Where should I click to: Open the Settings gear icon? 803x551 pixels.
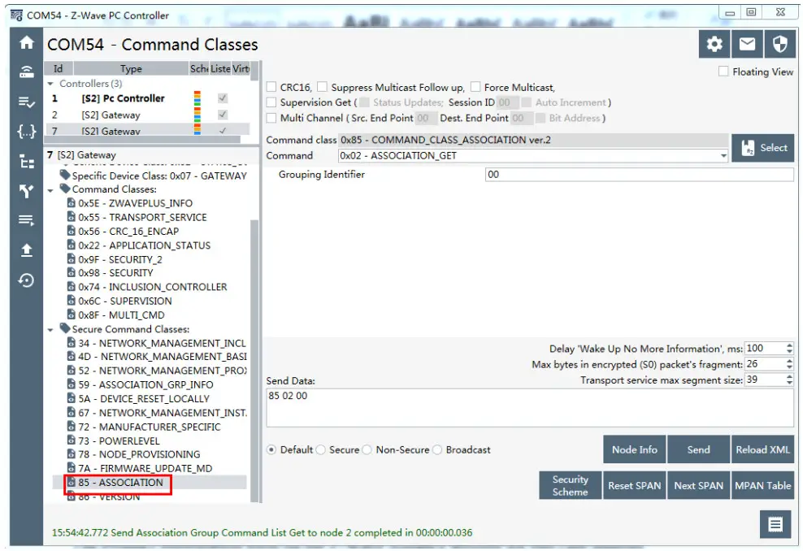click(714, 45)
